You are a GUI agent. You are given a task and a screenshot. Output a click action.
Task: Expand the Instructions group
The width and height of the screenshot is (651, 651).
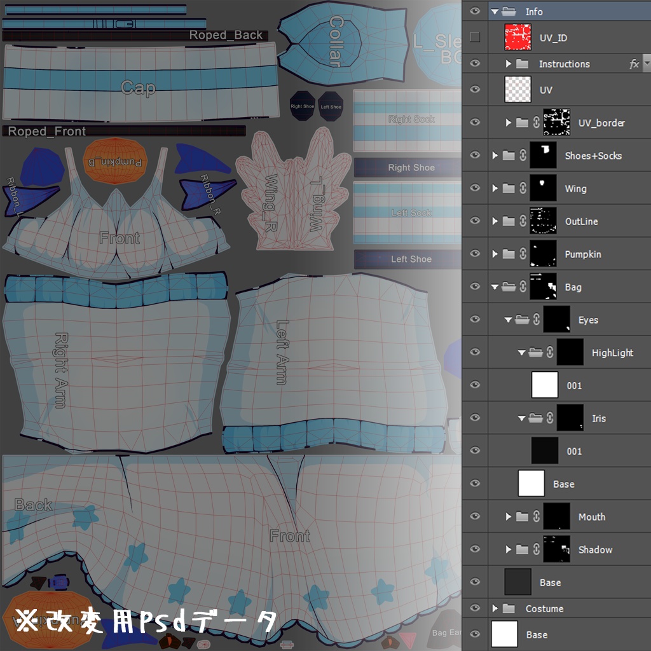(508, 64)
